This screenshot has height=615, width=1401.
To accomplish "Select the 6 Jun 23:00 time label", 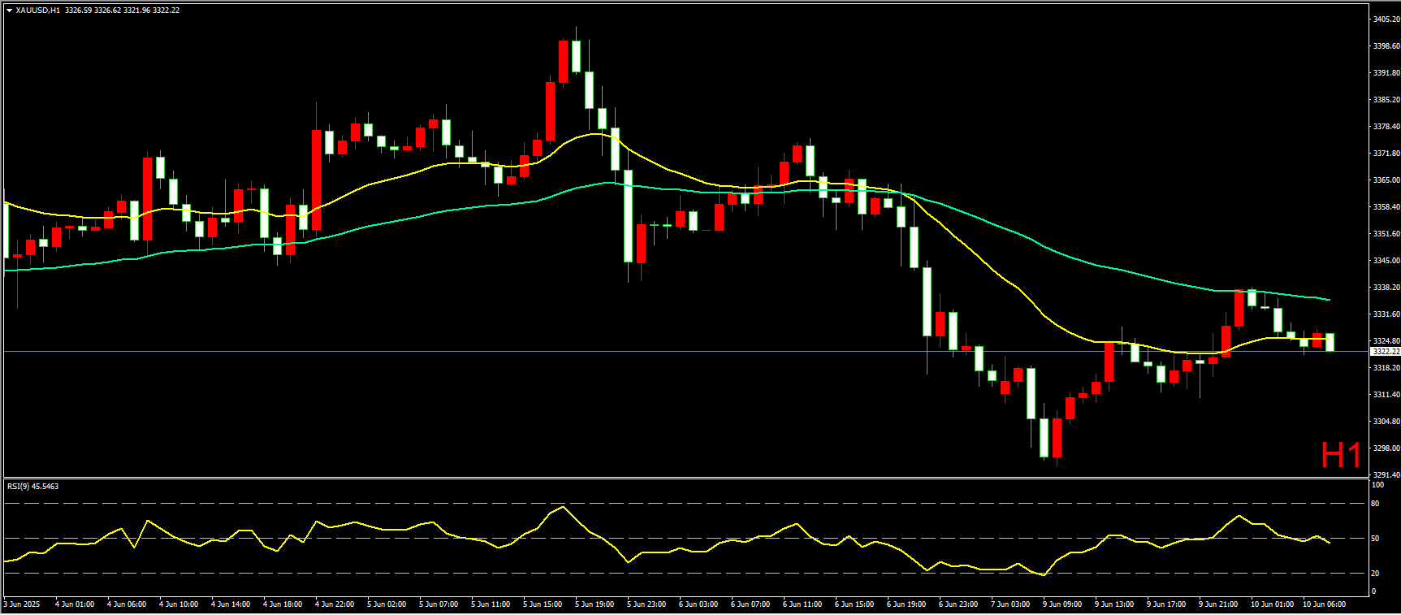I will 958,604.
